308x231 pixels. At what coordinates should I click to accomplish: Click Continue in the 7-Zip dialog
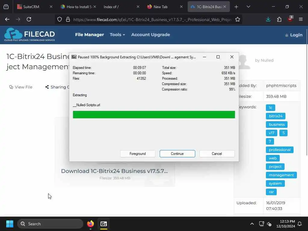[177, 154]
